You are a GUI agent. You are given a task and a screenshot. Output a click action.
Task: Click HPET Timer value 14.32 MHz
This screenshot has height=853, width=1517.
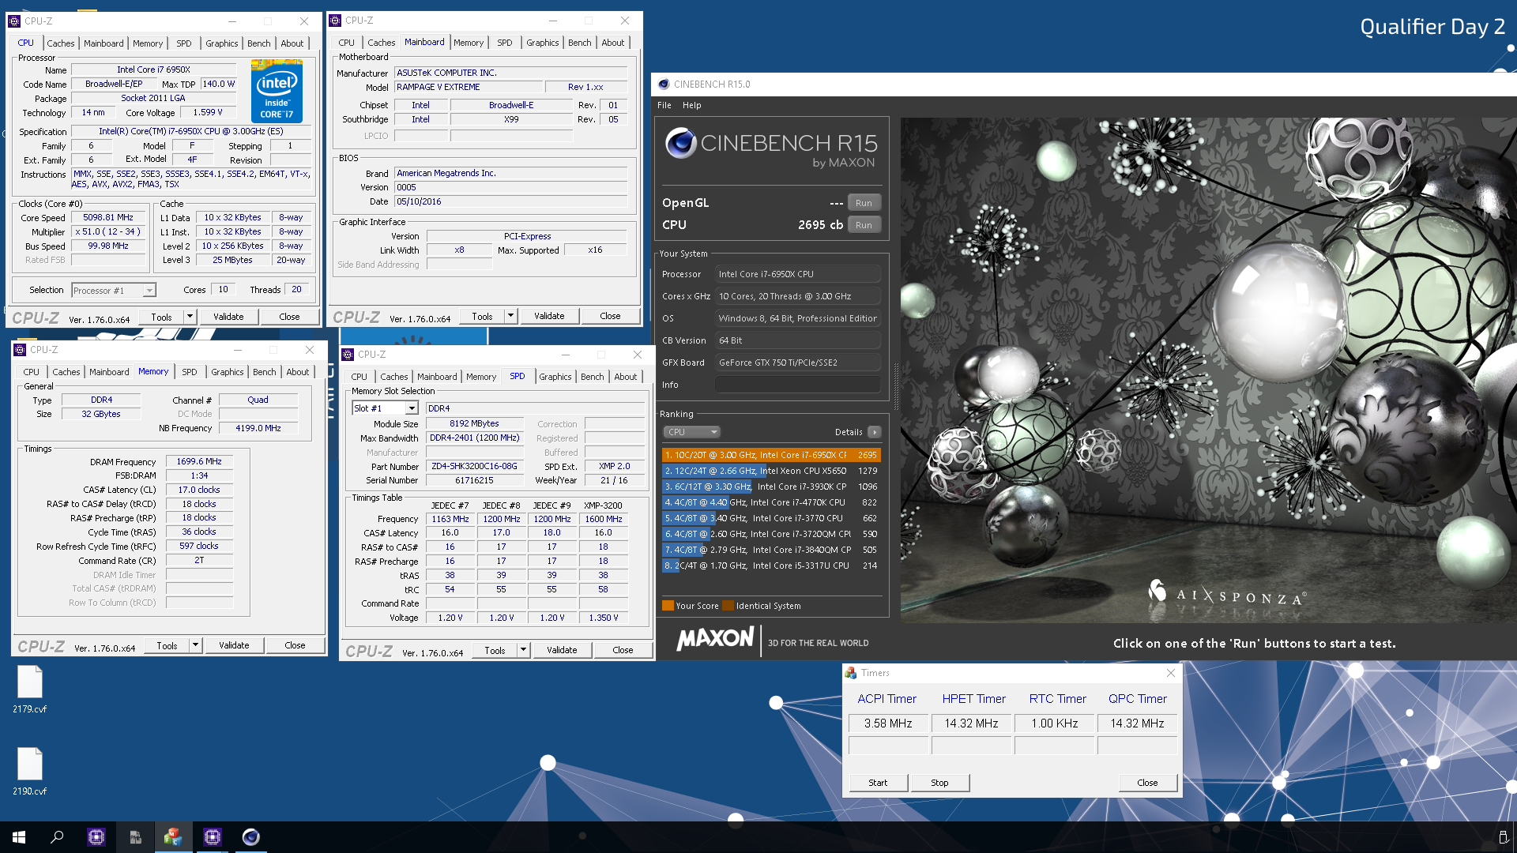pos(971,723)
